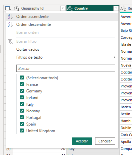132x155 pixels.
Task: Click the Hambu cell in the right column
Action: pos(126,121)
